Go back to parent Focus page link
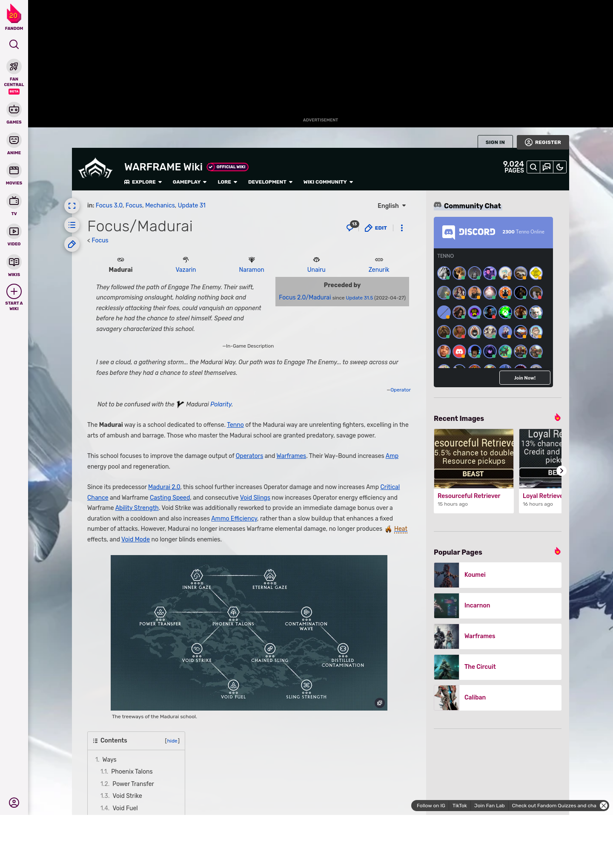 coord(100,240)
